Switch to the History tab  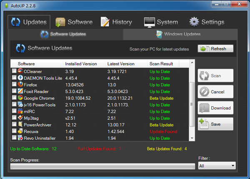click(116, 22)
